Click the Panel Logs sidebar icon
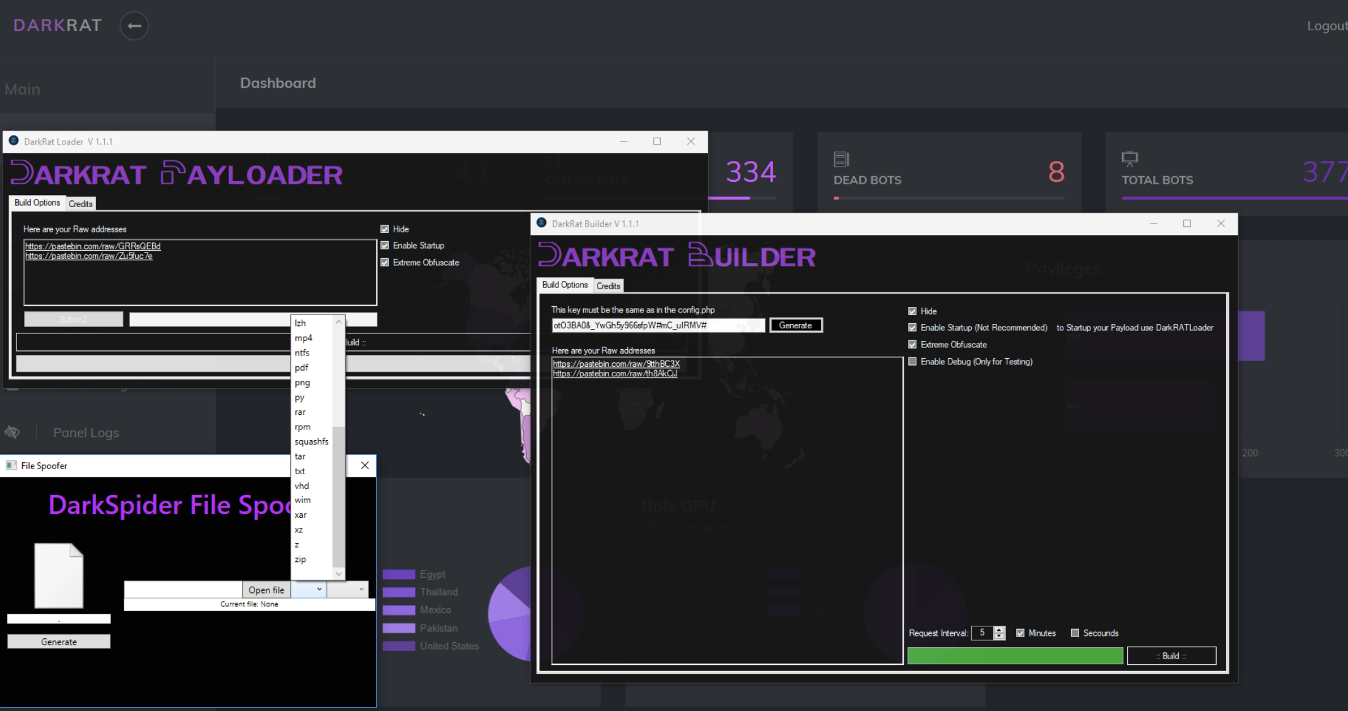The width and height of the screenshot is (1348, 711). 13,433
